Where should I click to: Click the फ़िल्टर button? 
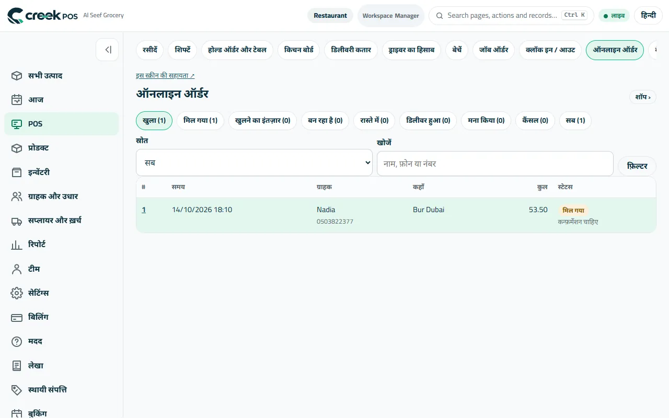(x=637, y=166)
